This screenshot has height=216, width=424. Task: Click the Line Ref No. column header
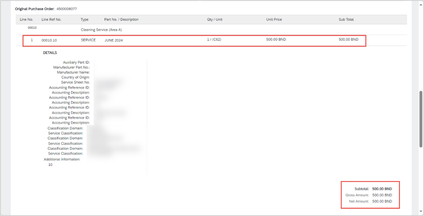(x=51, y=19)
